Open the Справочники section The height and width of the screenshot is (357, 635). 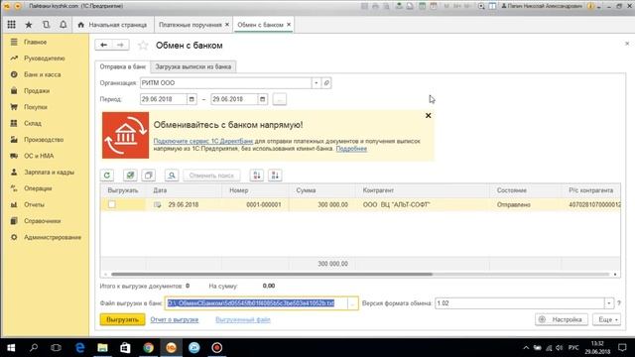(42, 221)
